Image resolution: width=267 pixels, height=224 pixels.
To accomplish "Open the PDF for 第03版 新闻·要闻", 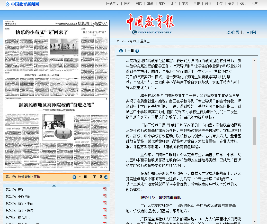I will tap(105, 203).
